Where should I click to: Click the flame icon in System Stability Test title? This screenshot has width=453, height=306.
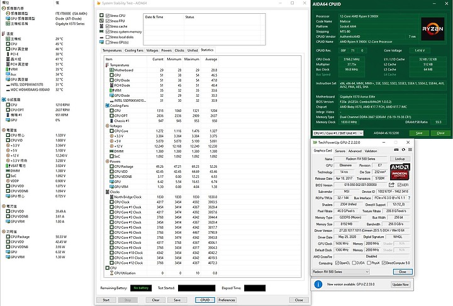point(99,3)
